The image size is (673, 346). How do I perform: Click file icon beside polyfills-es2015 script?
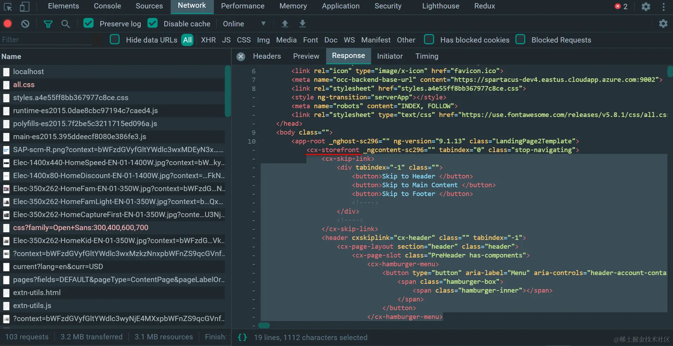pyautogui.click(x=6, y=124)
